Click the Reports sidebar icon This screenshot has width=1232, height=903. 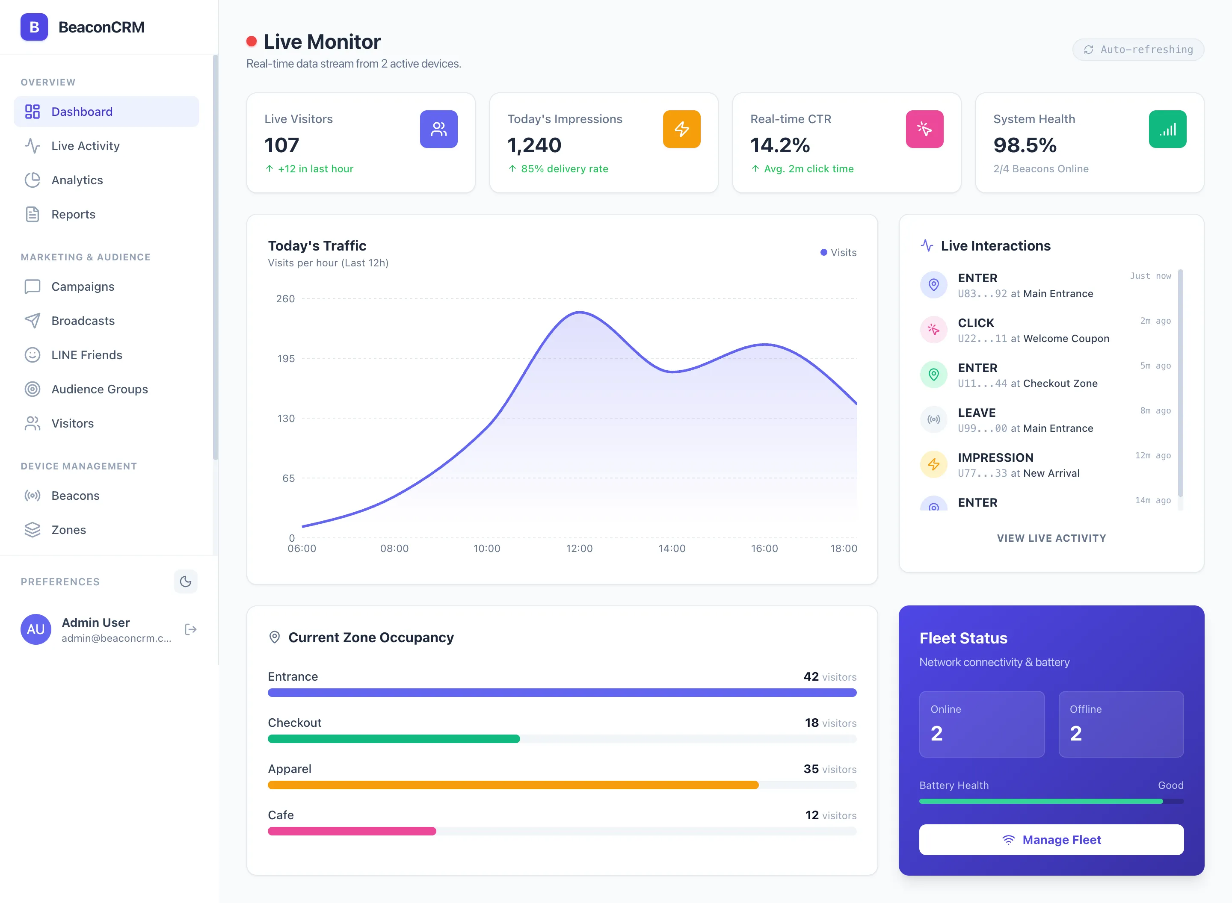[32, 214]
